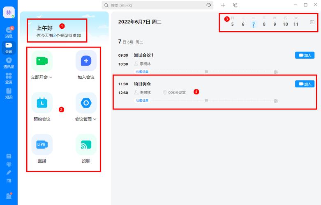Click the plus icon beside the search box
The image size is (321, 205).
click(223, 5)
